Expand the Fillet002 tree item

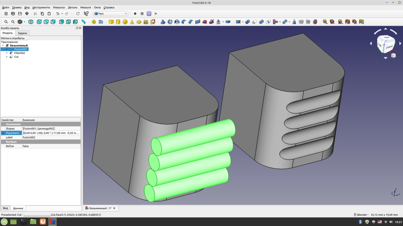[x=7, y=53]
